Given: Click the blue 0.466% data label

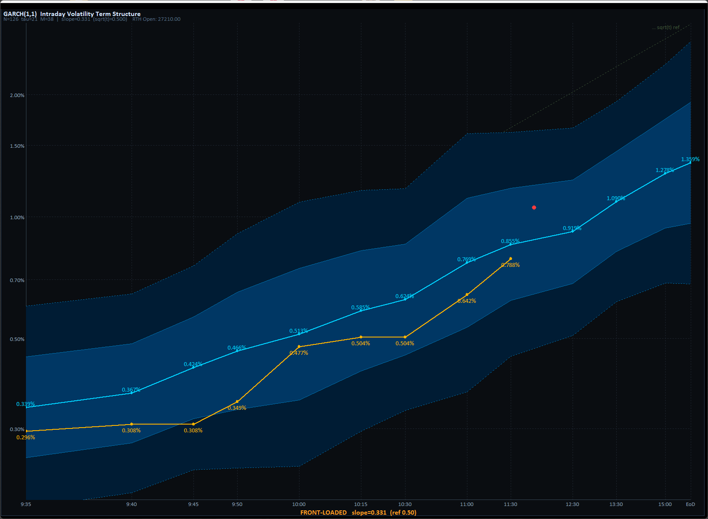Looking at the screenshot, I should [x=237, y=348].
